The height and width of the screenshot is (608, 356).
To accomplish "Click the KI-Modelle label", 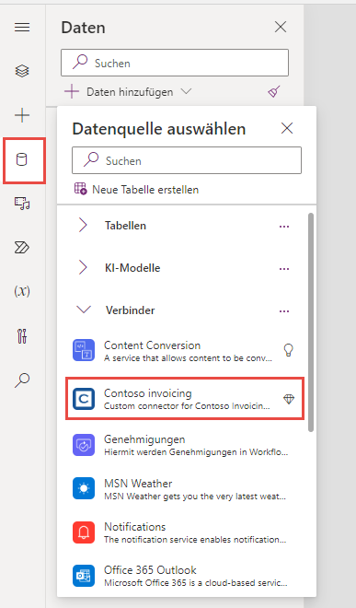I will (132, 268).
